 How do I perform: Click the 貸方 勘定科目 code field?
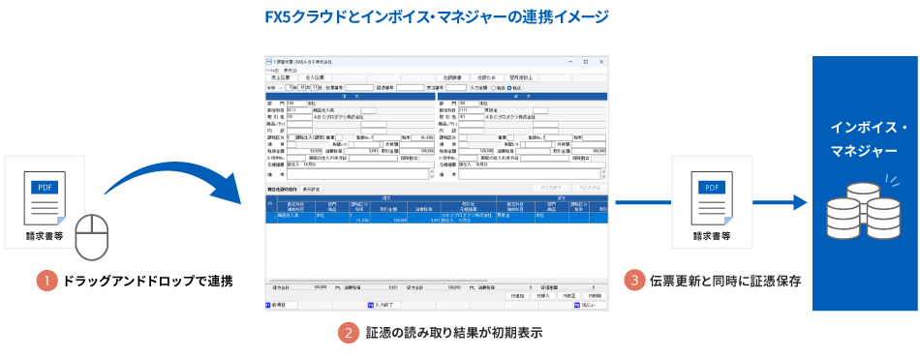[472, 110]
